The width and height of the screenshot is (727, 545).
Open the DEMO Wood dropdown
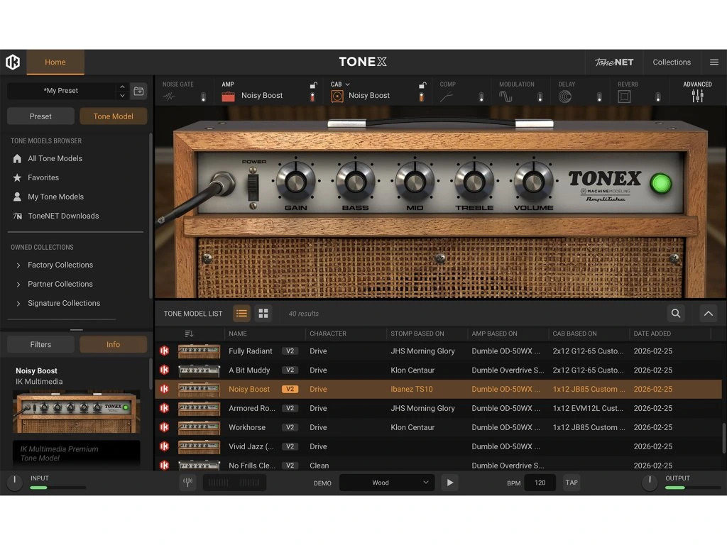386,483
